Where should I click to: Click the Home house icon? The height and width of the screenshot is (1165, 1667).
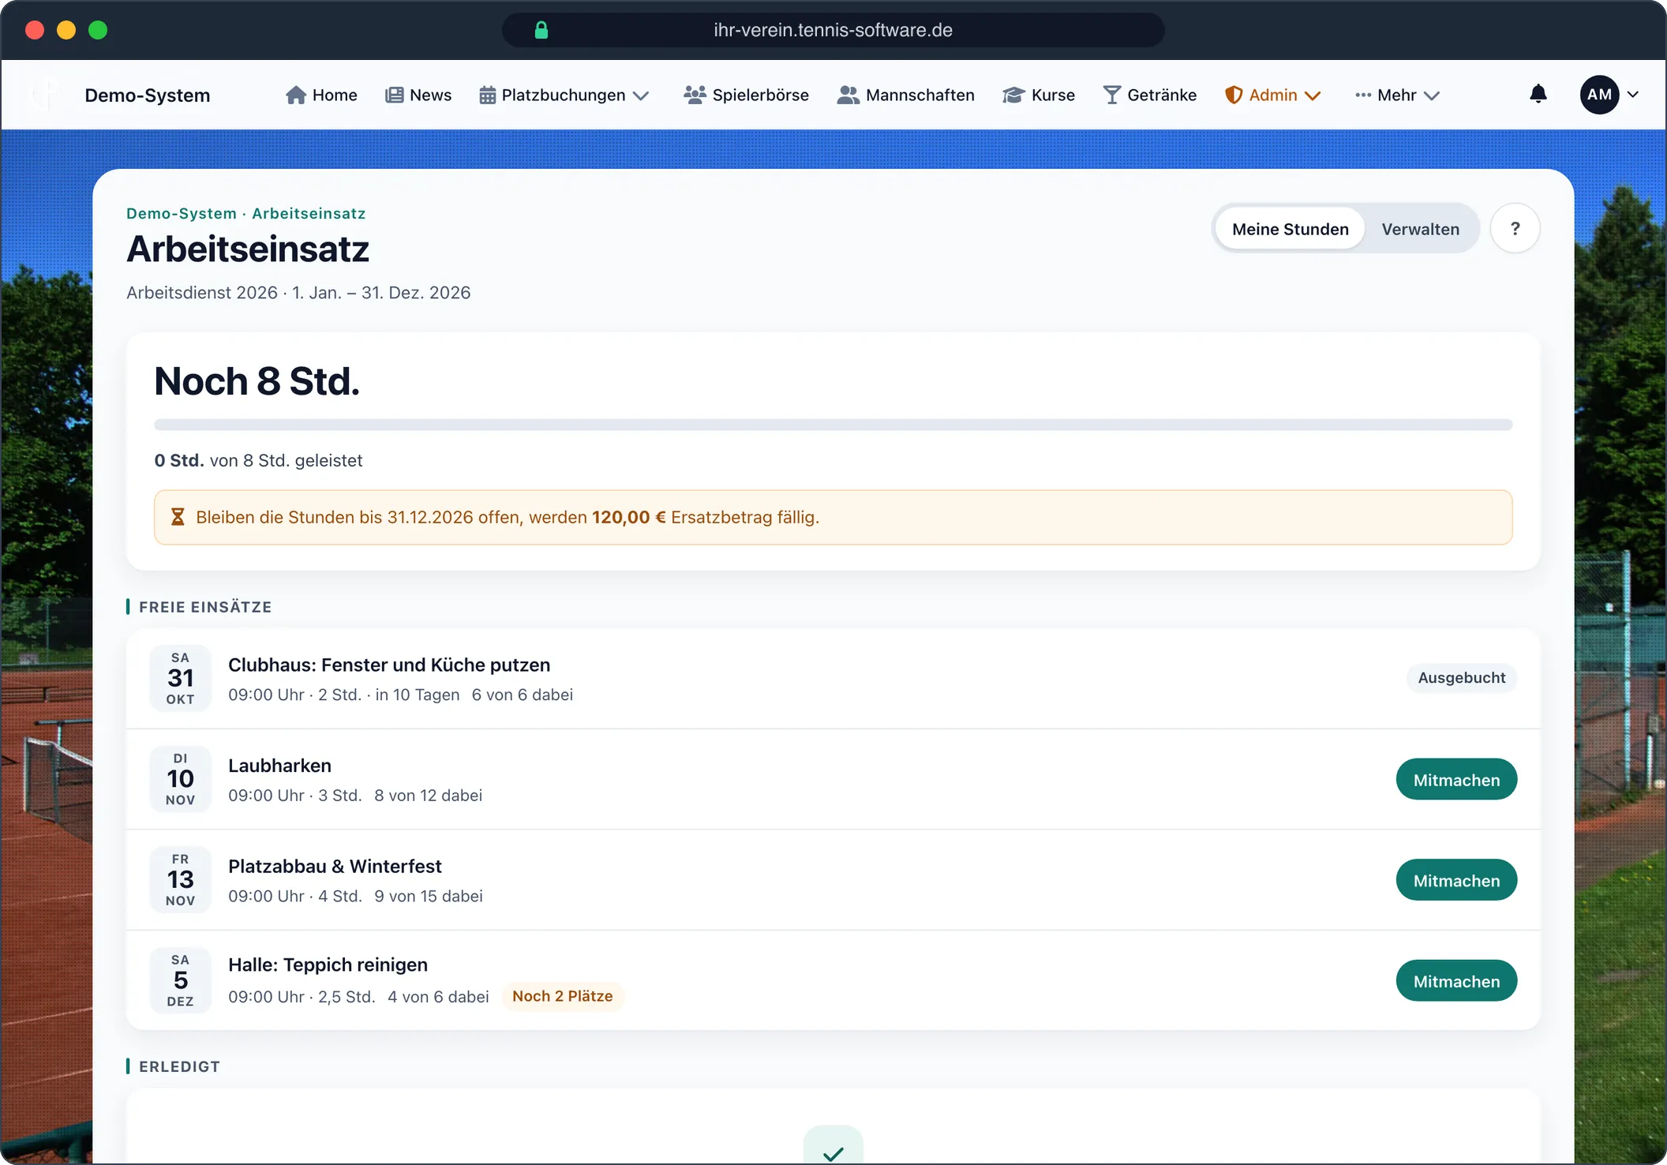(x=296, y=95)
